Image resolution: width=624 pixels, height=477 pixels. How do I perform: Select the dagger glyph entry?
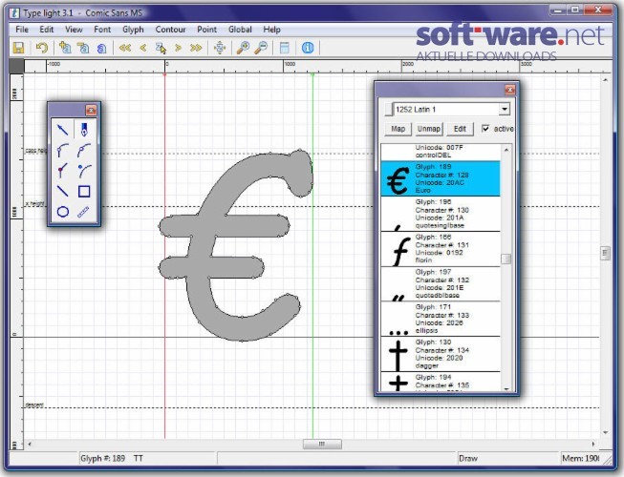tap(441, 354)
